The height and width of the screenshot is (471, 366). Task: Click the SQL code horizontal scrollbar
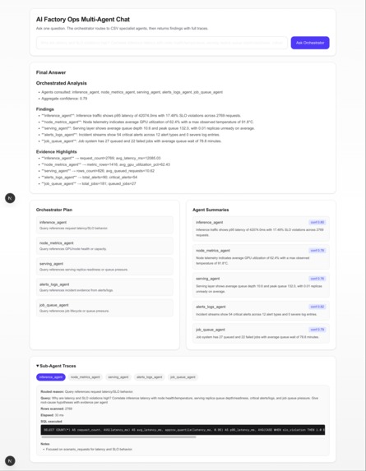click(x=118, y=437)
